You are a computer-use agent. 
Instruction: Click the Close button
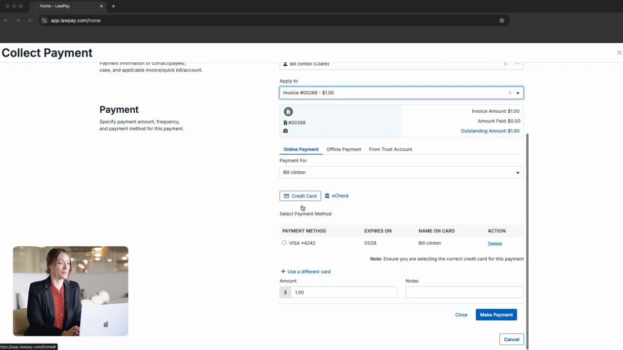coord(461,315)
